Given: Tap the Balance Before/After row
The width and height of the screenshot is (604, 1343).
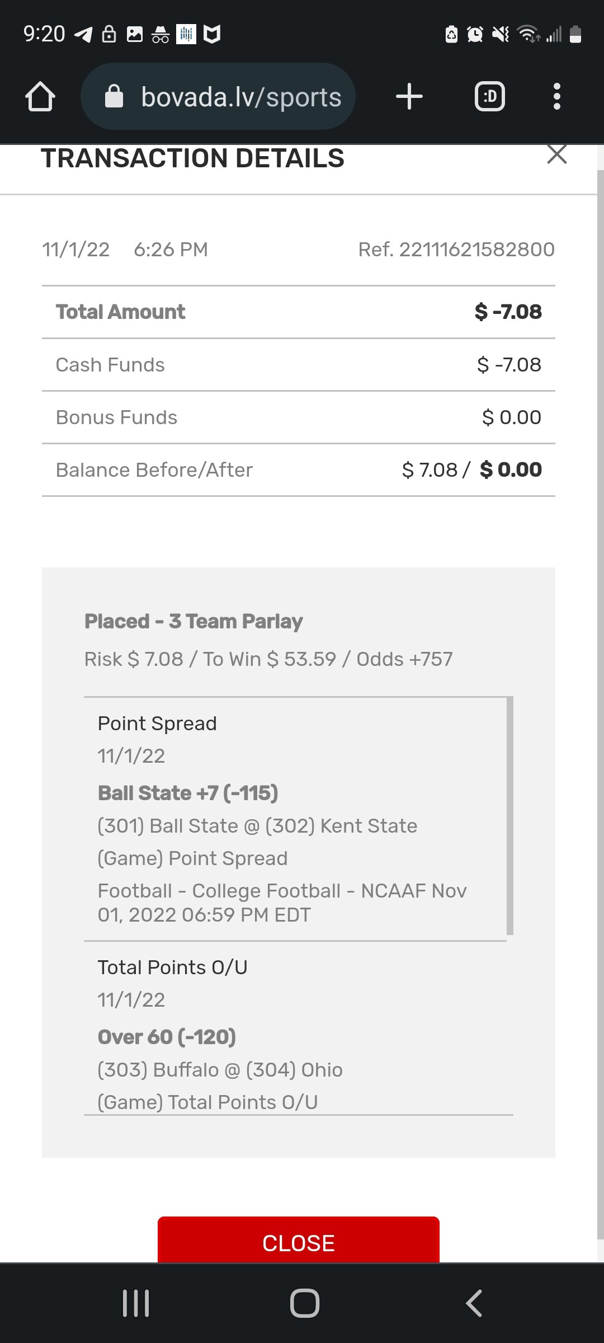Looking at the screenshot, I should (298, 470).
